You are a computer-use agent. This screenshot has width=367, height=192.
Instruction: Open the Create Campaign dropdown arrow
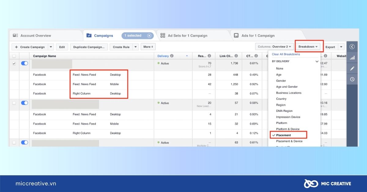(x=51, y=47)
